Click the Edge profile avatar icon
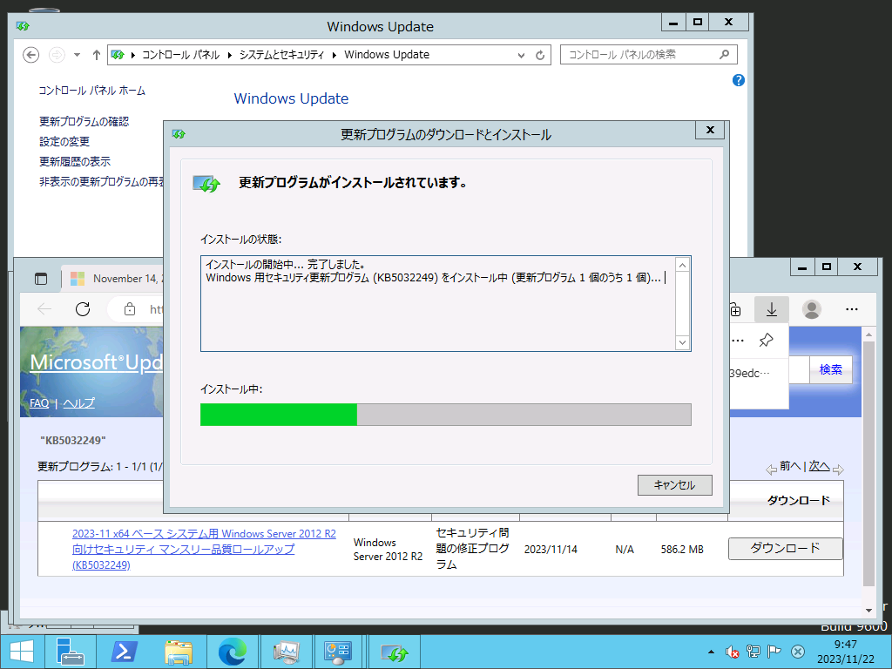This screenshot has height=669, width=892. [x=811, y=307]
